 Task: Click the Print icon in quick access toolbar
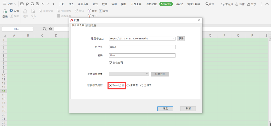(32, 4)
